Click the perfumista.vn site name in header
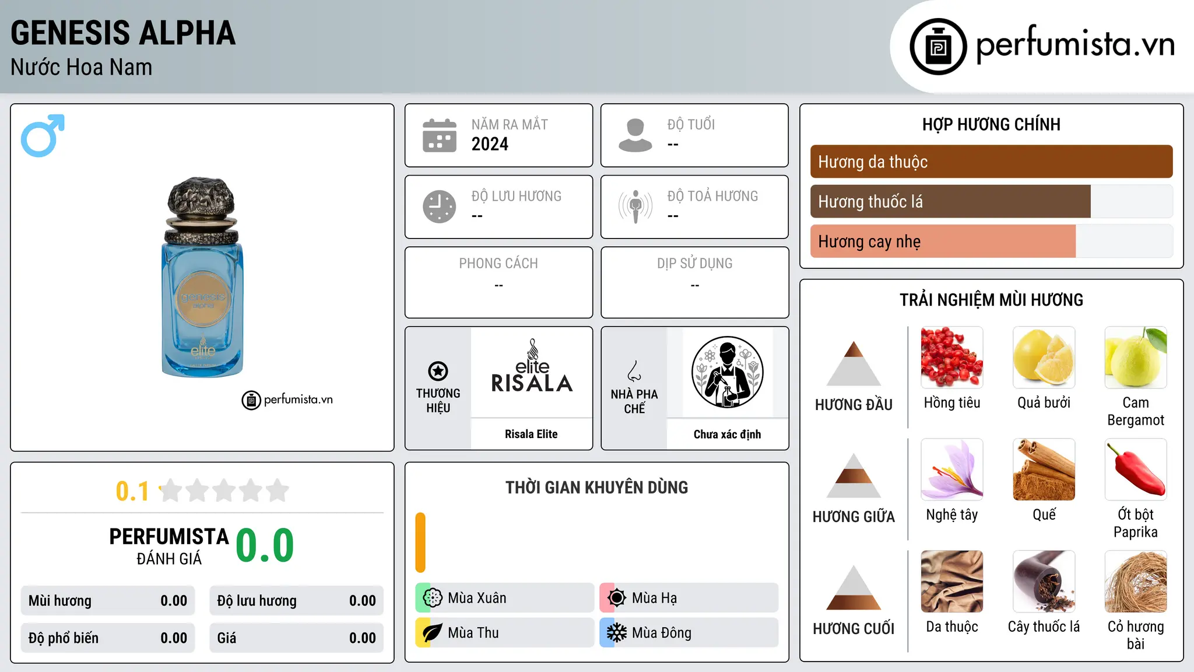 (x=1075, y=44)
